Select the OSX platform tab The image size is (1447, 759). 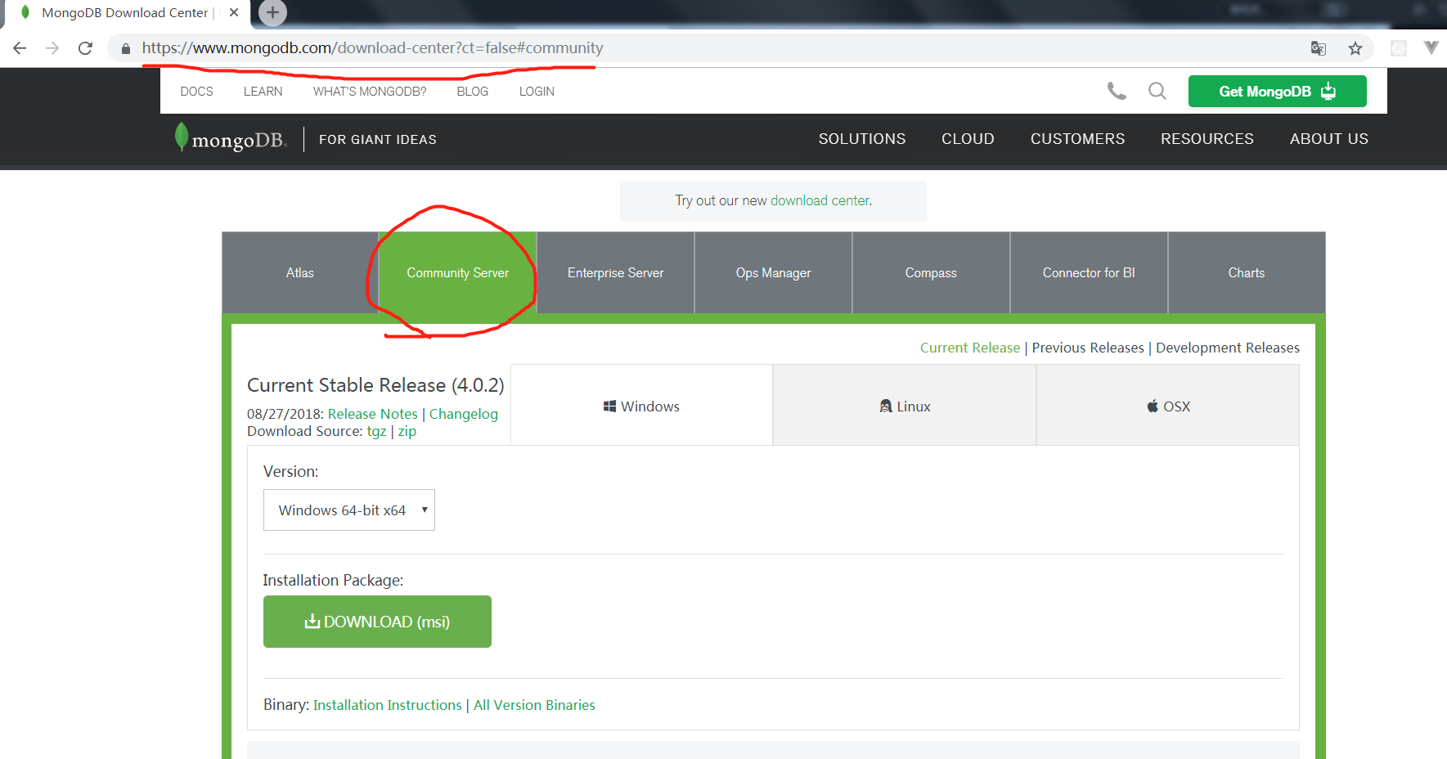[1168, 406]
